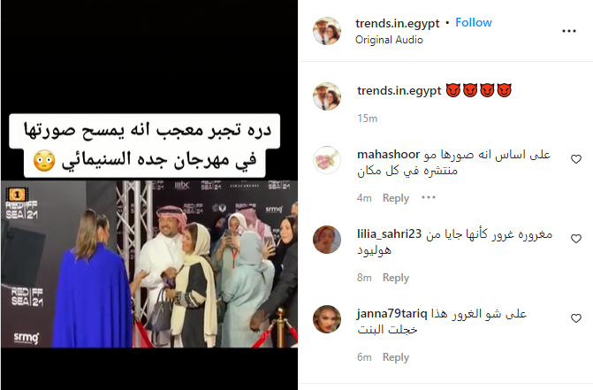Open trends.in.egypt username in header

tap(398, 24)
